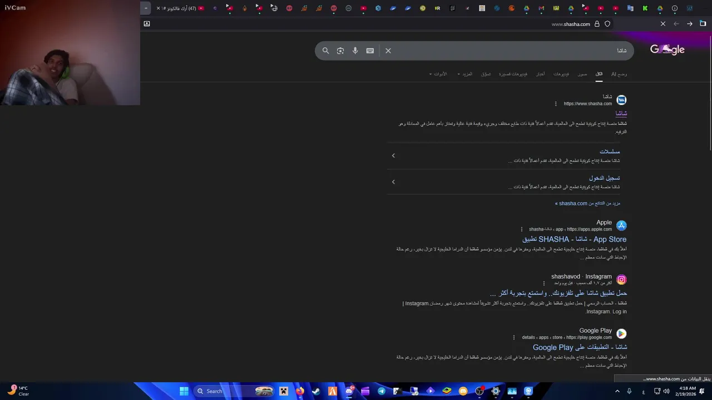Expand the تسجيل الدخول sitelink chevron
The image size is (712, 400).
(x=393, y=182)
